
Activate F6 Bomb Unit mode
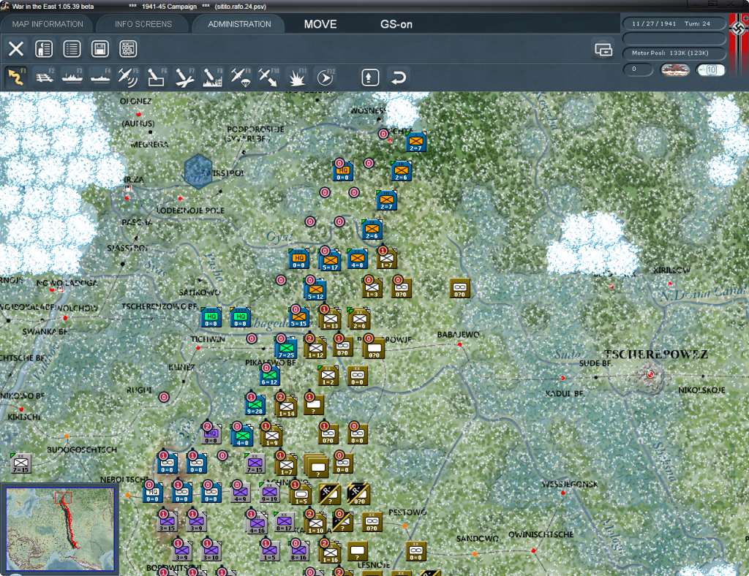157,77
